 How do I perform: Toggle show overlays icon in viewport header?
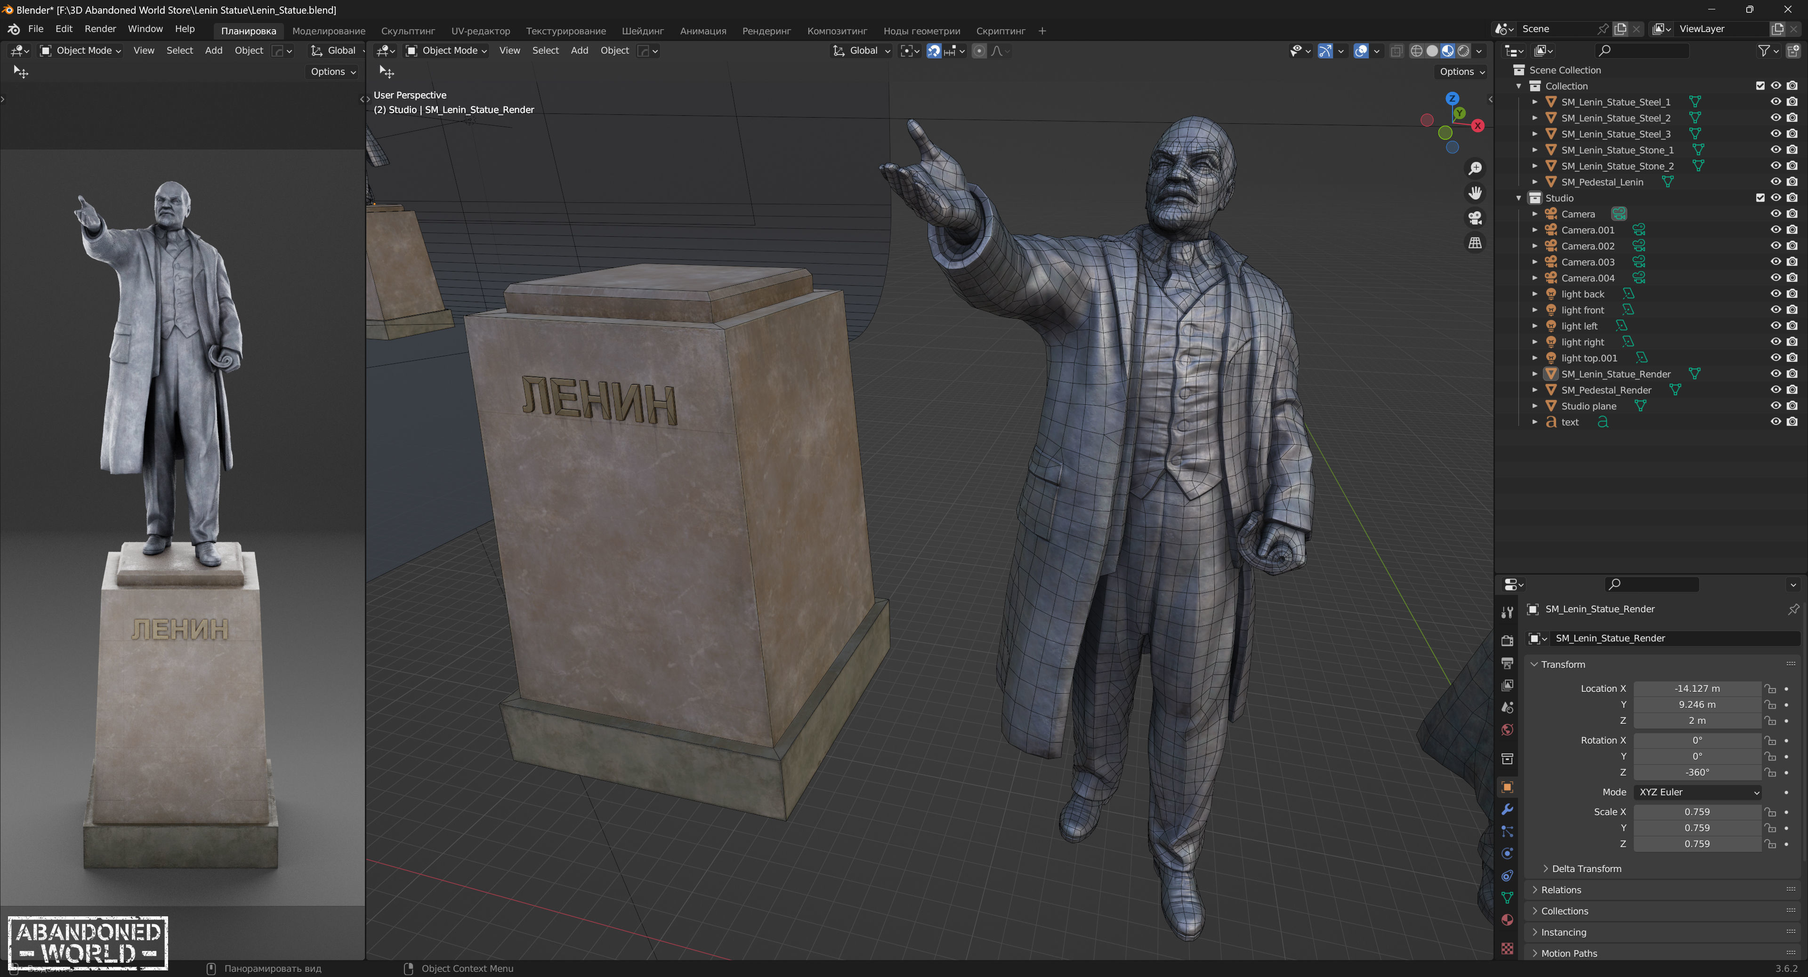point(1360,50)
